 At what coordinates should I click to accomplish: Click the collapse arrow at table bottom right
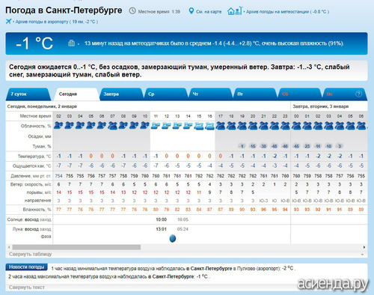pyautogui.click(x=362, y=255)
